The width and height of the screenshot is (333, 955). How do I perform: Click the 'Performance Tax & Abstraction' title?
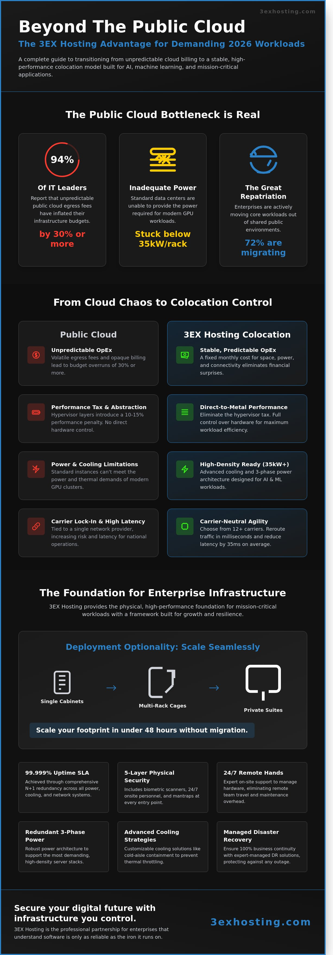coord(99,407)
